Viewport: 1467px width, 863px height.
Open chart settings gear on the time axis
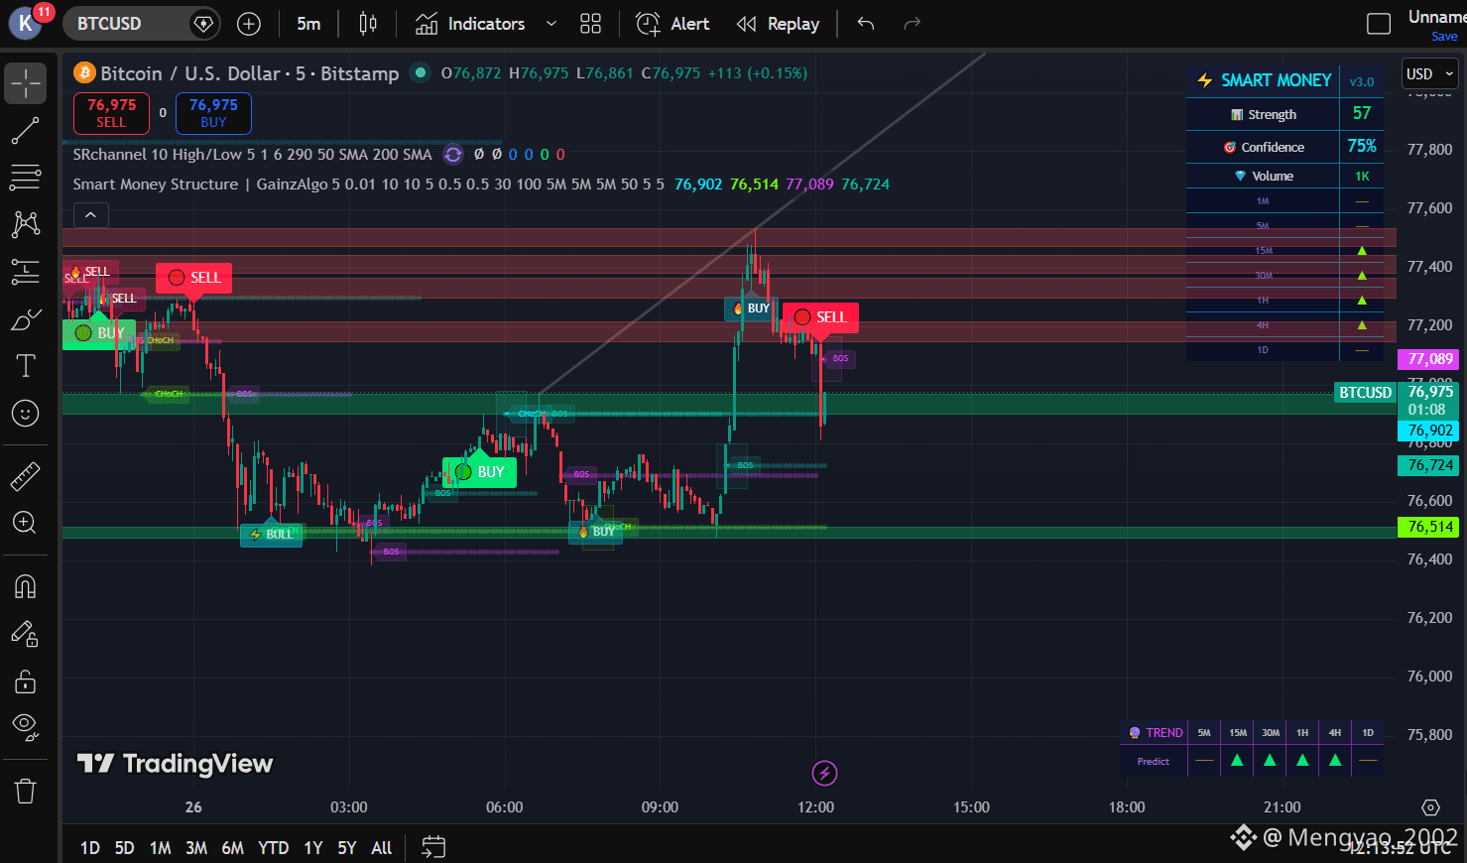tap(1430, 807)
